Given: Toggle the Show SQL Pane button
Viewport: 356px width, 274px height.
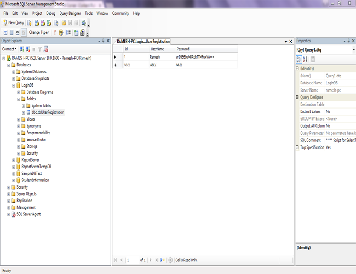Looking at the screenshot, I should coord(18,32).
